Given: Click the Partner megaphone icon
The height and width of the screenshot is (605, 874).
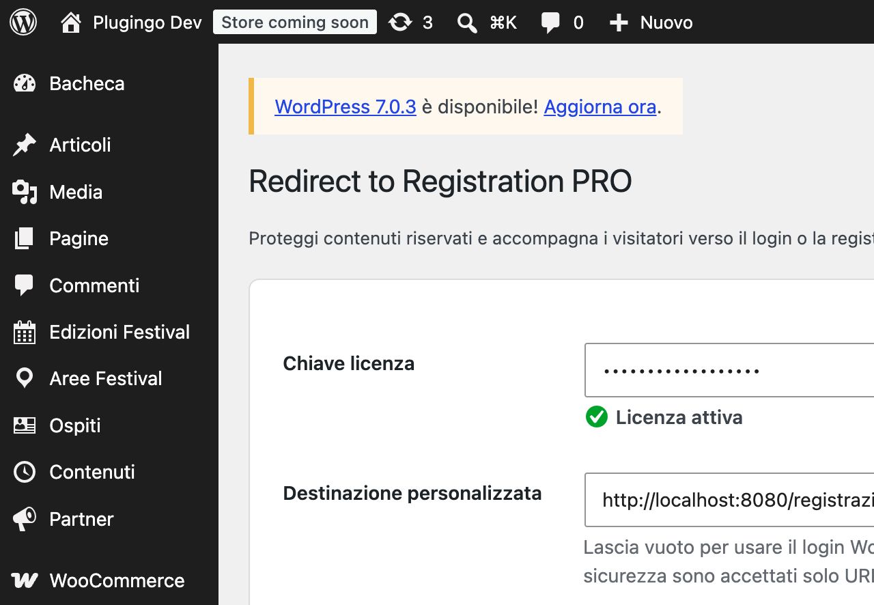Looking at the screenshot, I should [25, 519].
